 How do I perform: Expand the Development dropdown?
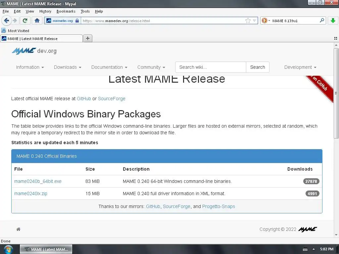[300, 67]
